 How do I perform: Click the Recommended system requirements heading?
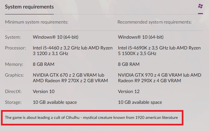click(x=155, y=22)
